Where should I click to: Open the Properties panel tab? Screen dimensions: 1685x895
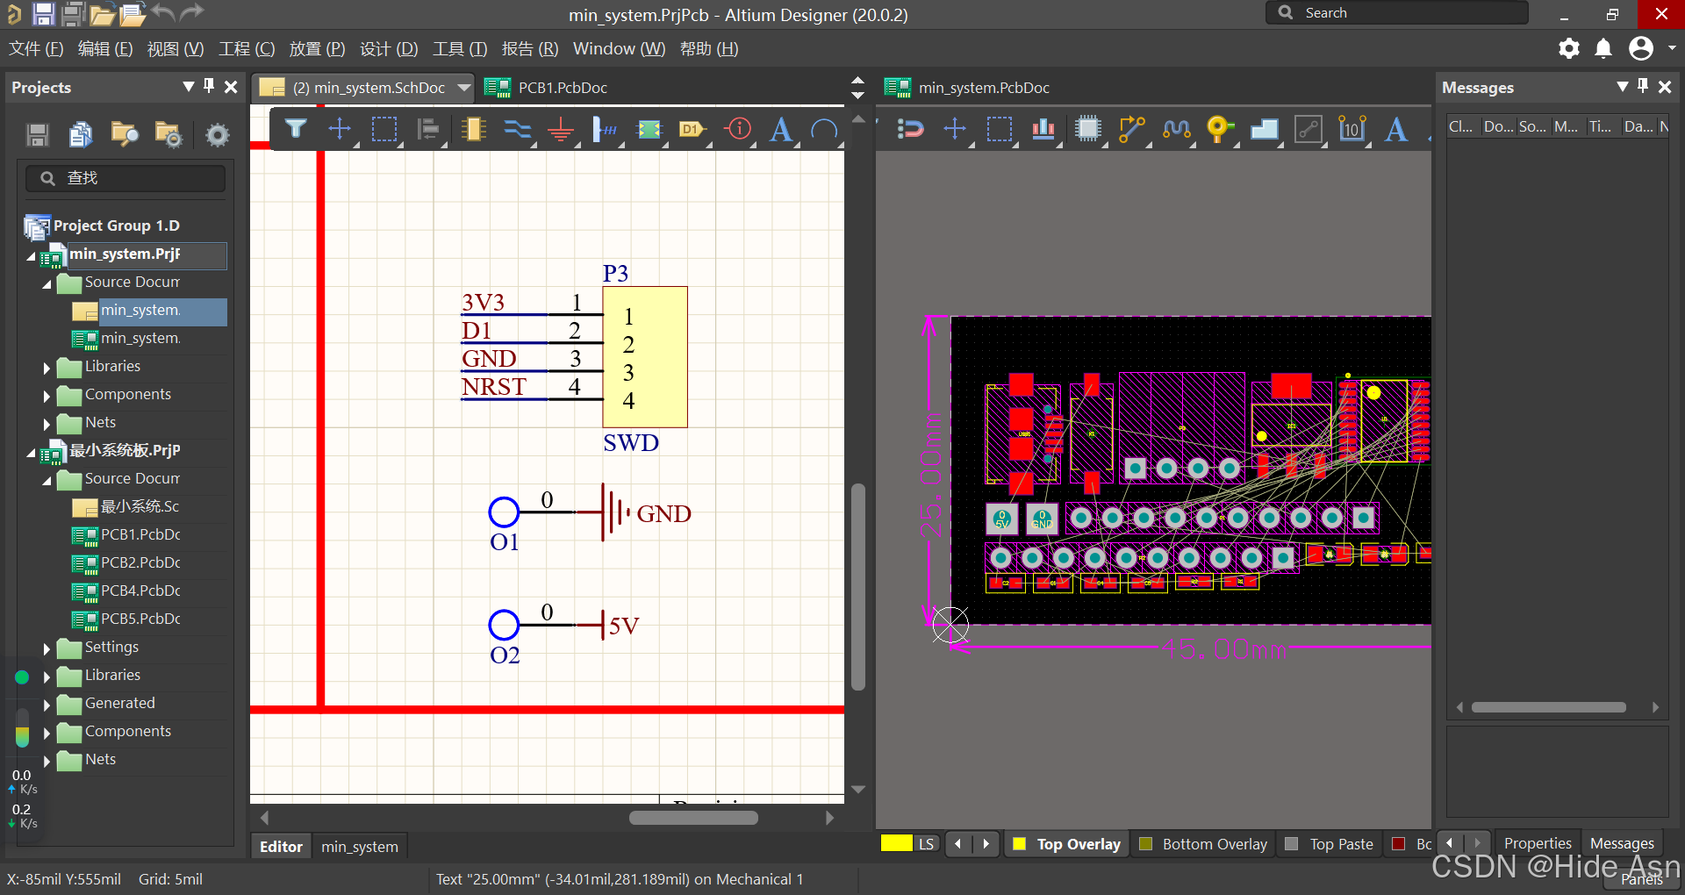point(1538,843)
